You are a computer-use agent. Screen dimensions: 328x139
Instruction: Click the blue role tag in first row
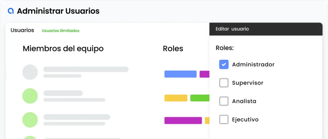[180, 74]
